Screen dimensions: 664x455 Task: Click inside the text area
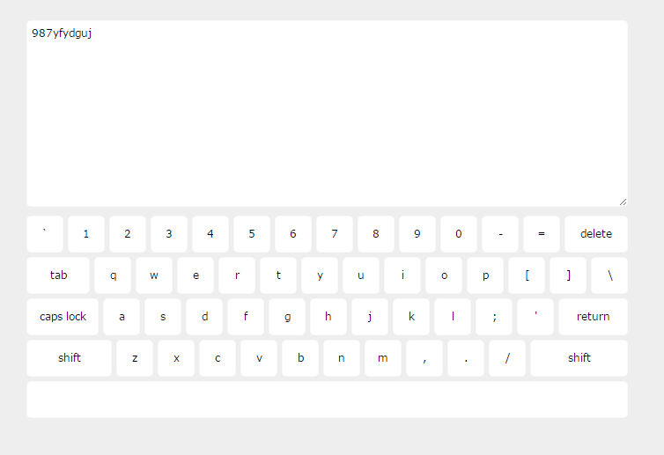[x=327, y=114]
